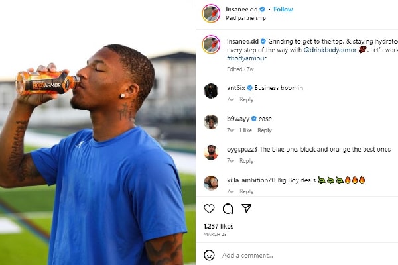Open the #bodyarmour hashtag link
The image size is (398, 265).
tap(245, 59)
